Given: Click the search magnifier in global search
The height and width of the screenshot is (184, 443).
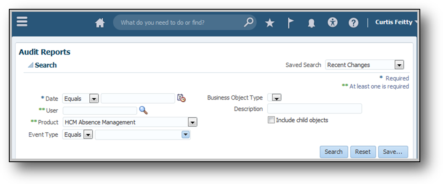Looking at the screenshot, I should (x=249, y=22).
